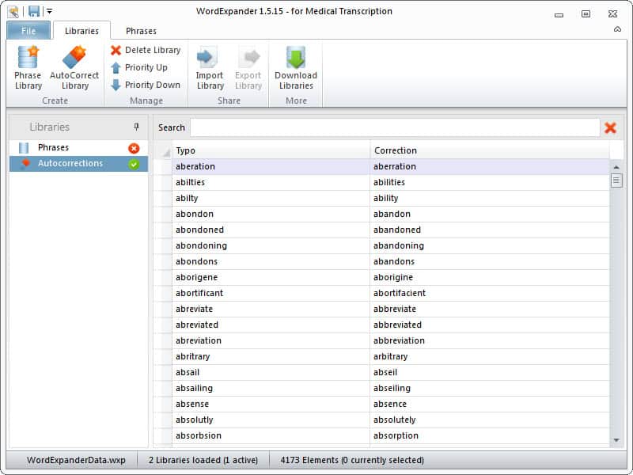Click the disabled Export Library button
This screenshot has width=633, height=475.
point(248,67)
